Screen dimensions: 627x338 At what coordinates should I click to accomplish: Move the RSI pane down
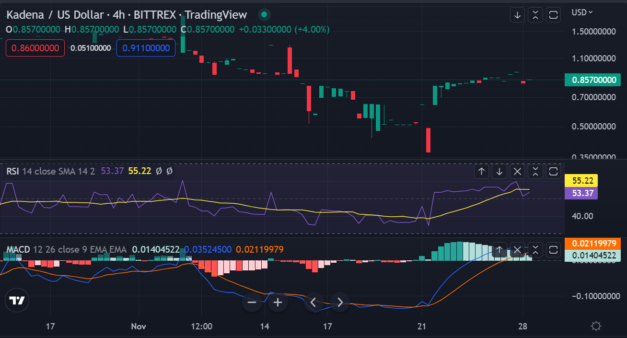point(499,171)
